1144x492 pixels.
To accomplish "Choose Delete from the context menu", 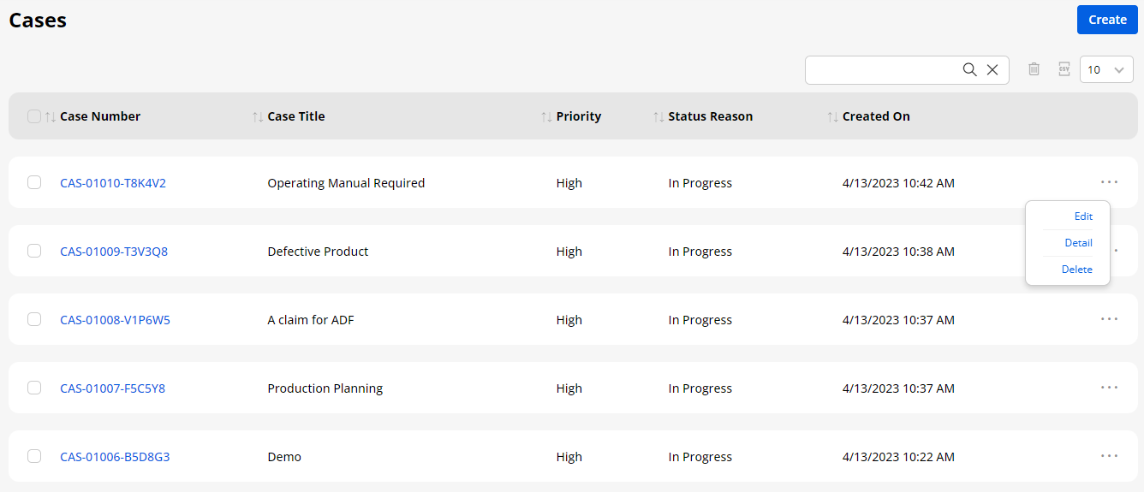I will (1076, 270).
